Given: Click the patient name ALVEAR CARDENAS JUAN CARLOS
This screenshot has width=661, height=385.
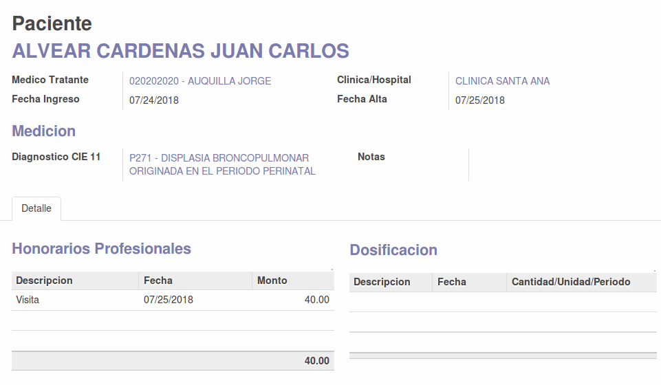Looking at the screenshot, I should coord(181,51).
